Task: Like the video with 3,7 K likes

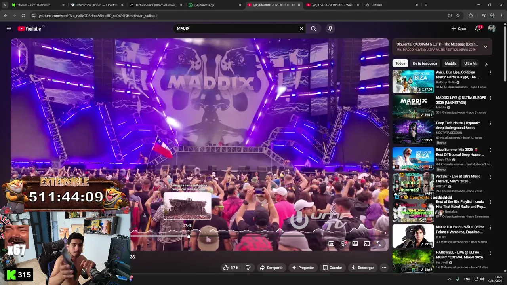Action: pos(231,268)
